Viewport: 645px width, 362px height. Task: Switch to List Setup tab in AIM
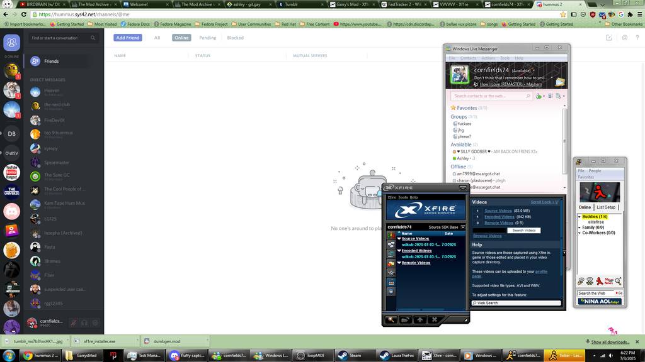tap(606, 207)
